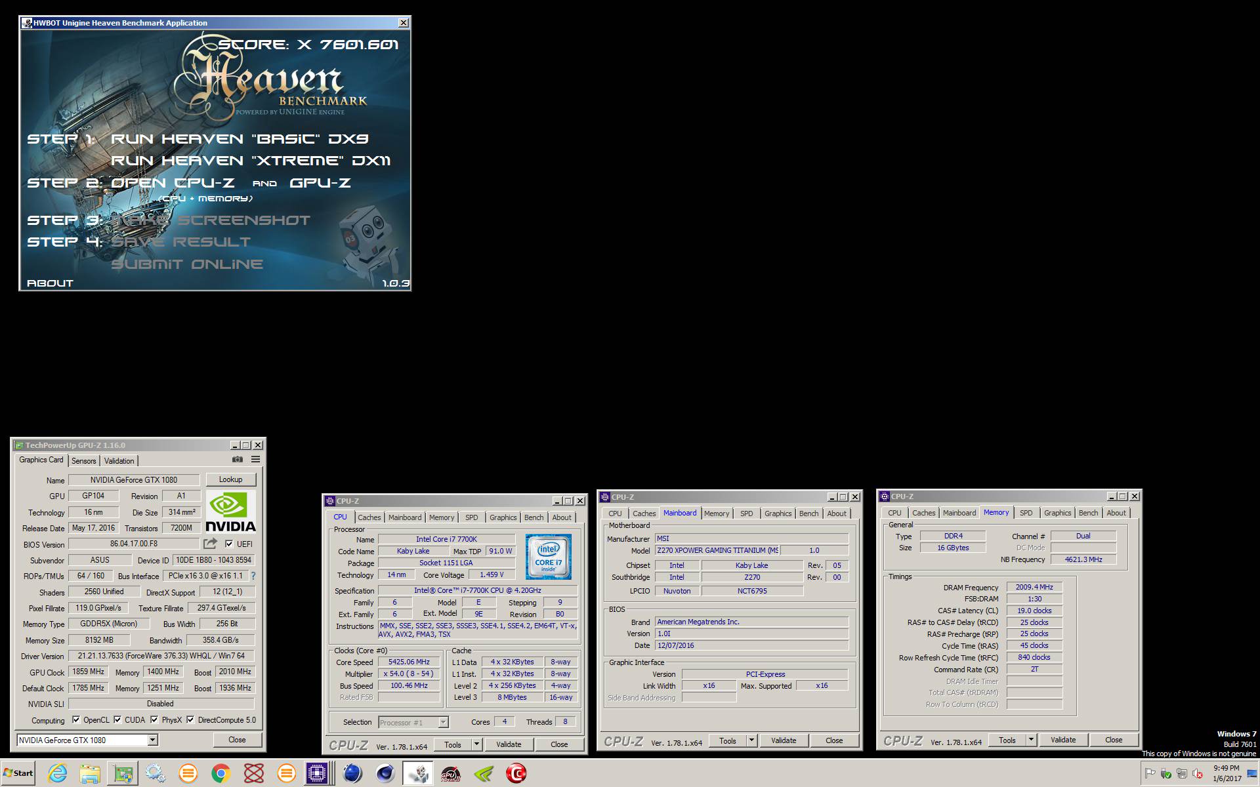This screenshot has width=1260, height=787.
Task: Click Open CPU-Z in Heaven step 2
Action: point(173,183)
